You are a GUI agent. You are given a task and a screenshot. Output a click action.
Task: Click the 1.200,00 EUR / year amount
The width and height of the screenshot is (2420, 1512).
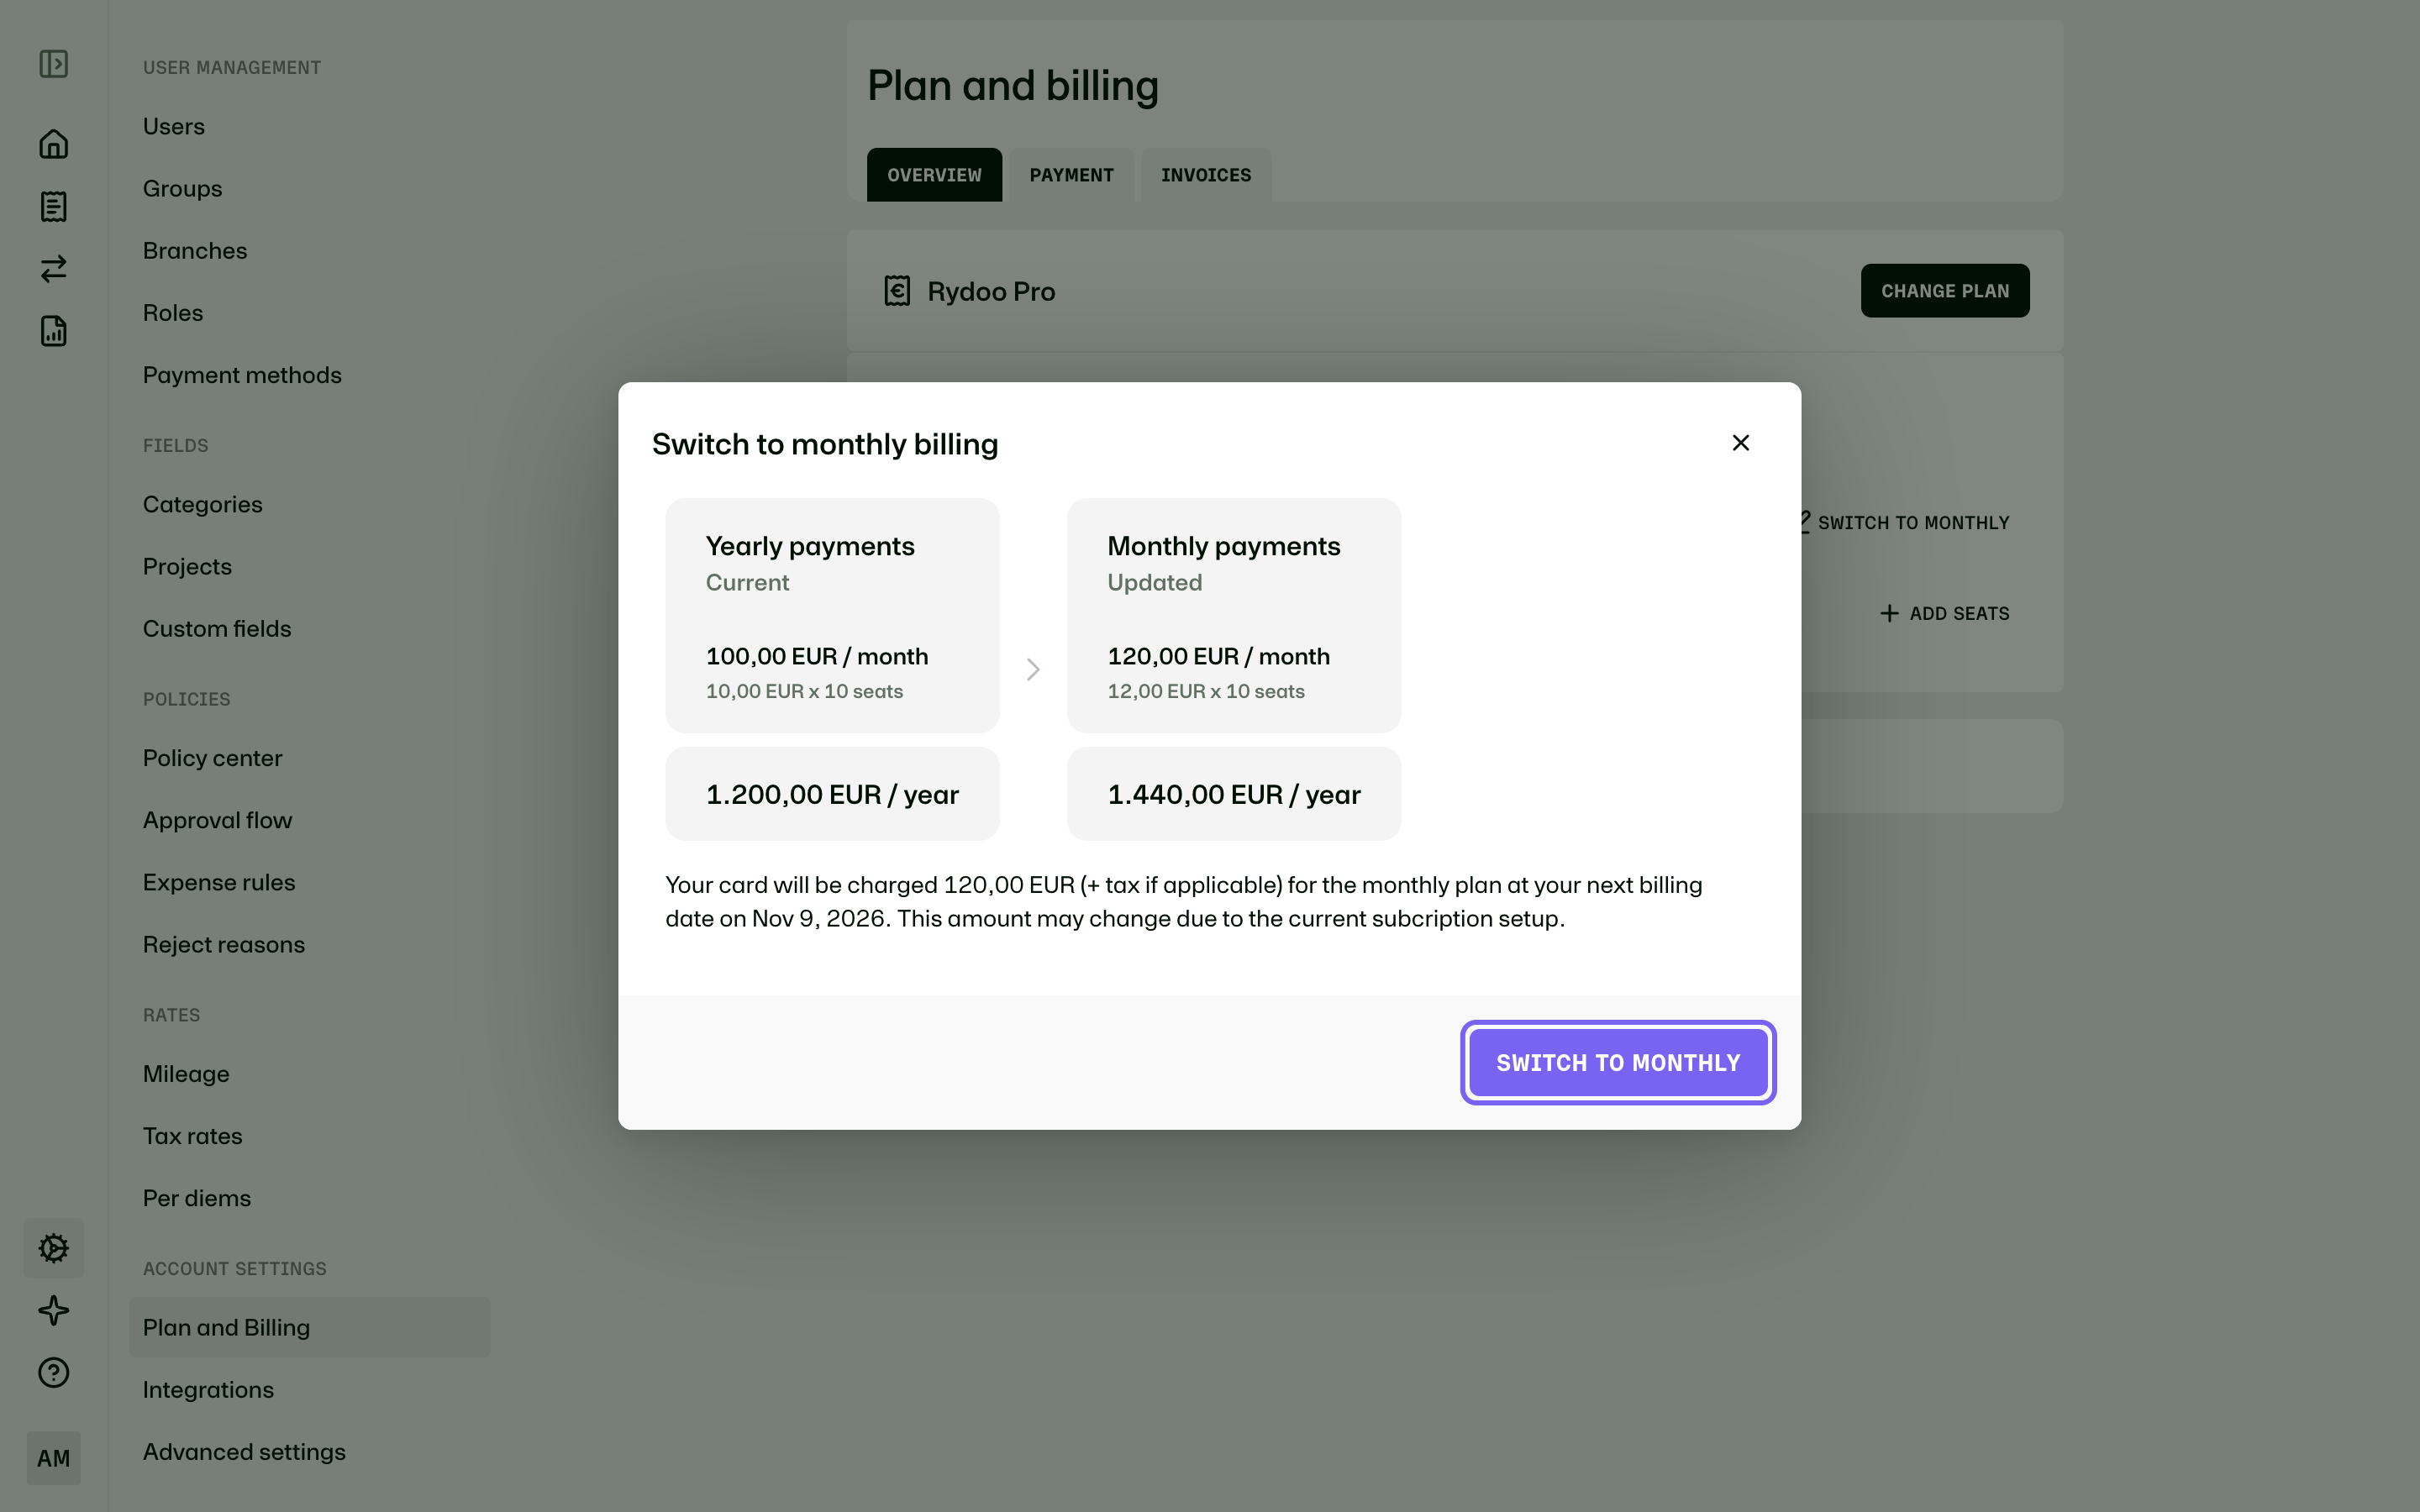832,794
